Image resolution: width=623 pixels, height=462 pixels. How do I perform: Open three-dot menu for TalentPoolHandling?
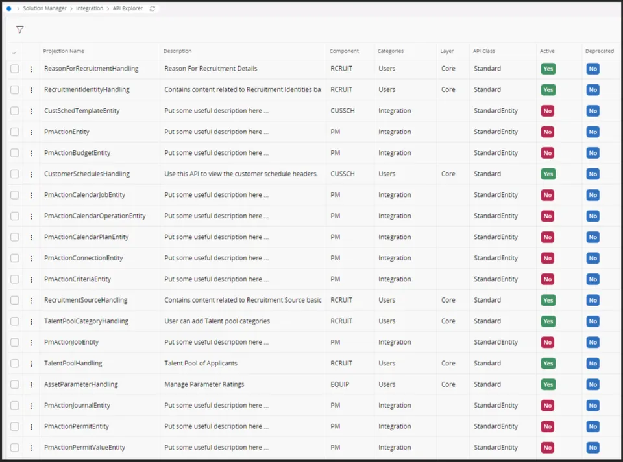[31, 364]
